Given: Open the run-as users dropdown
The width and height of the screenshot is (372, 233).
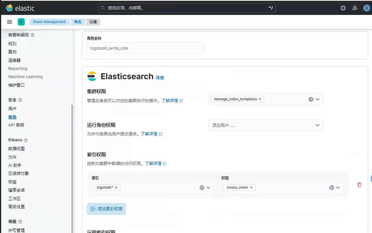Looking at the screenshot, I should coord(266,125).
